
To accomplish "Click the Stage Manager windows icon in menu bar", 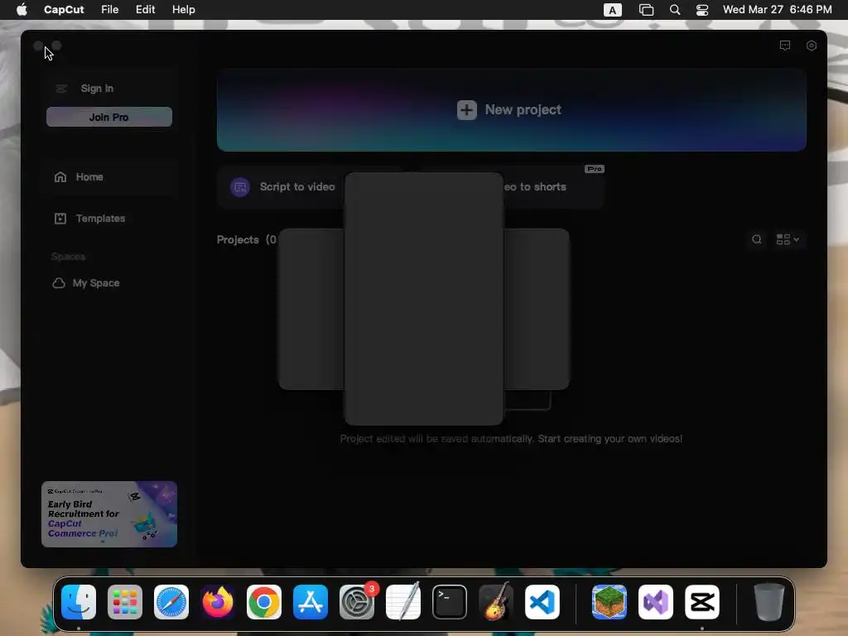I will pos(646,10).
